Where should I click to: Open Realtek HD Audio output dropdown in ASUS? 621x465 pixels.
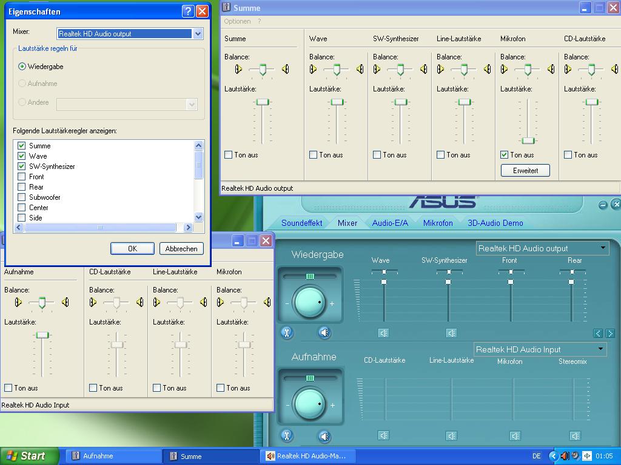point(603,248)
